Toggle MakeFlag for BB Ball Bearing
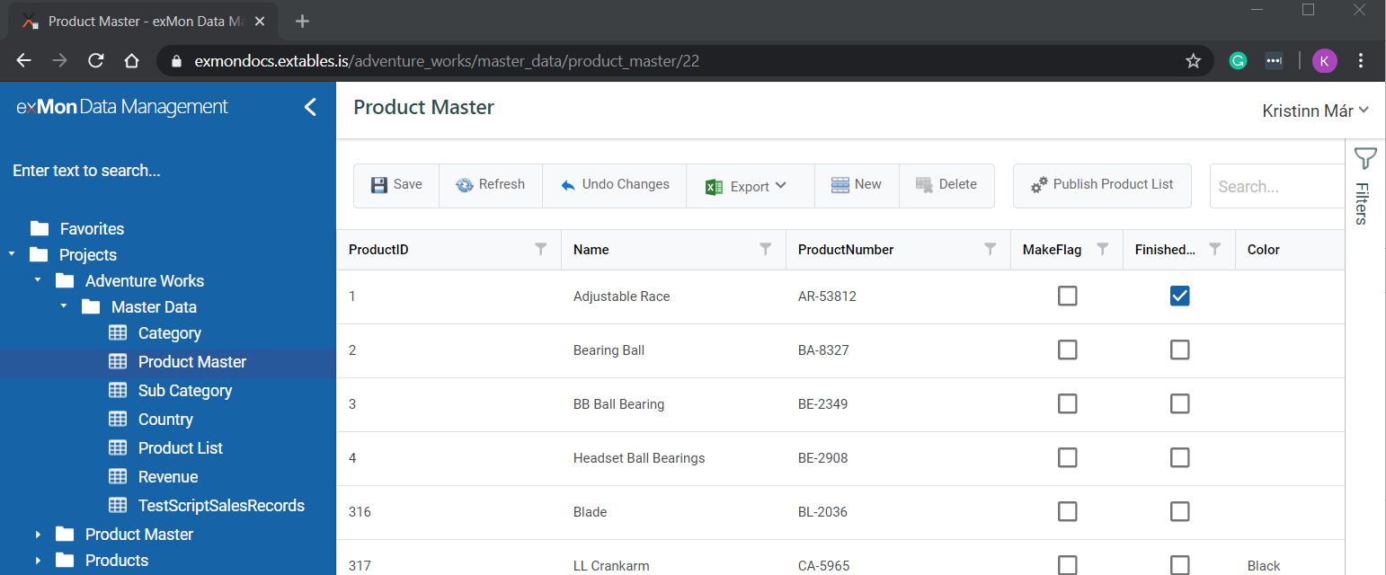Screen dimensions: 1386x575 [x=1067, y=403]
